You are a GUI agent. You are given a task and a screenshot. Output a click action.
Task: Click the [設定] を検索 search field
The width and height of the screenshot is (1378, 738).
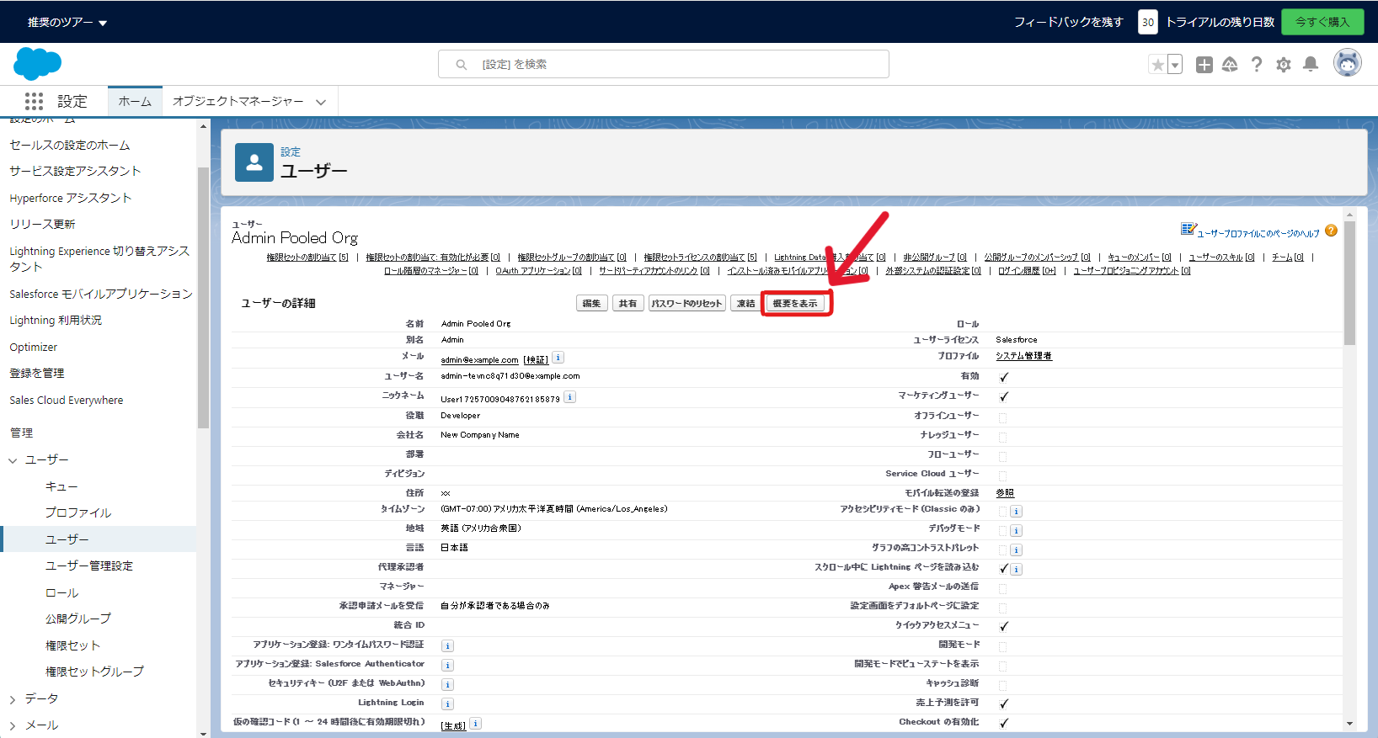click(664, 64)
